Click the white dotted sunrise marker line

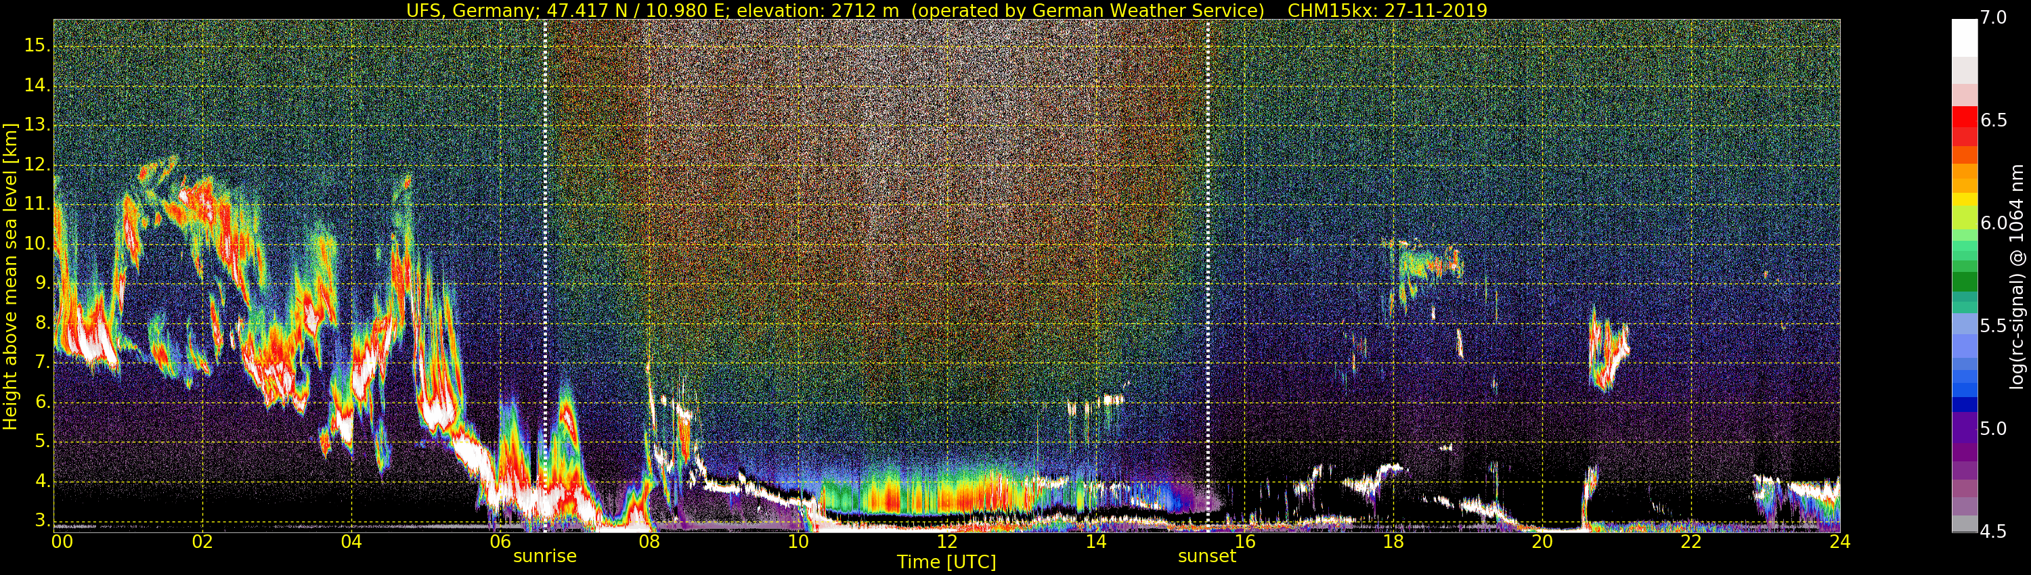(x=545, y=276)
